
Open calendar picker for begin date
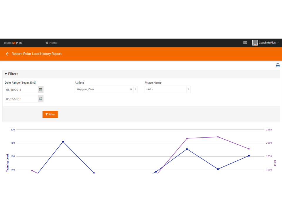pyautogui.click(x=41, y=90)
